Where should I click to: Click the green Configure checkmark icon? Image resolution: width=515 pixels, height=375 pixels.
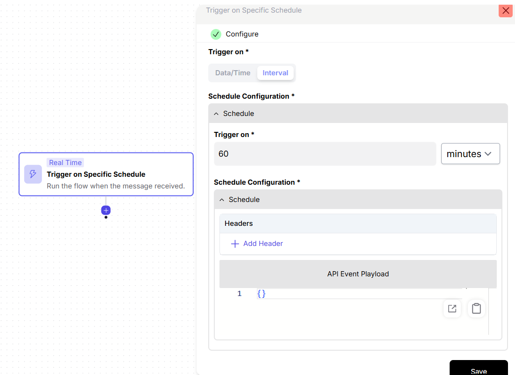[x=216, y=34]
